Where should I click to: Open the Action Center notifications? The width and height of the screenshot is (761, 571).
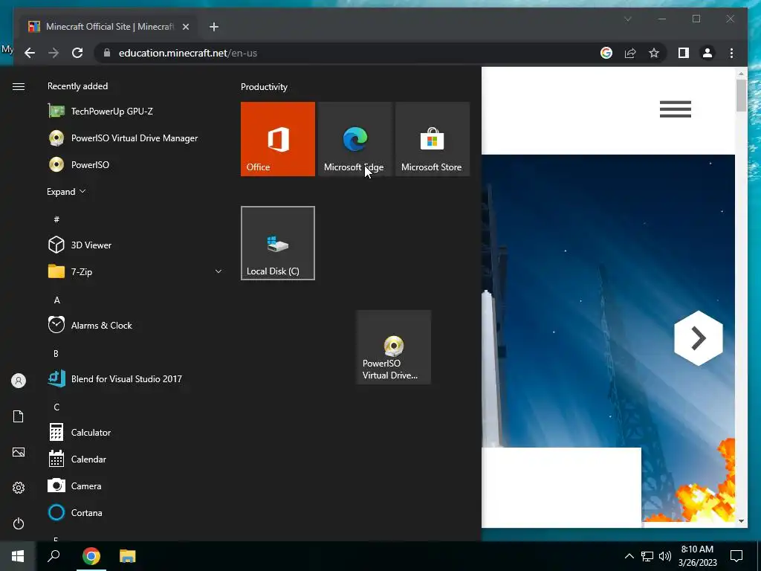click(736, 556)
